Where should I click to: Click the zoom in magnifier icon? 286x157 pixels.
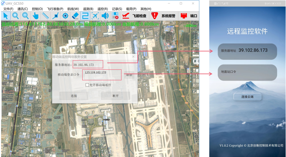click(x=15, y=16)
